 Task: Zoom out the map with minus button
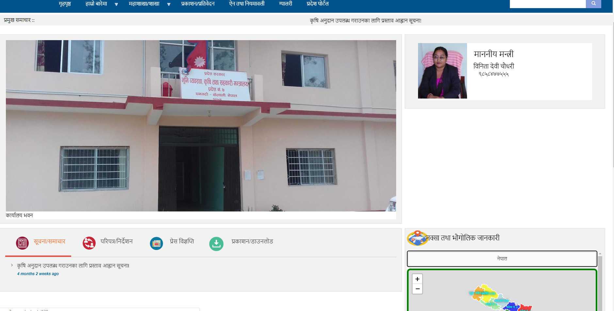click(x=417, y=289)
